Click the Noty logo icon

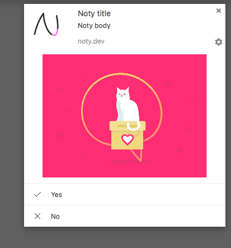46,24
